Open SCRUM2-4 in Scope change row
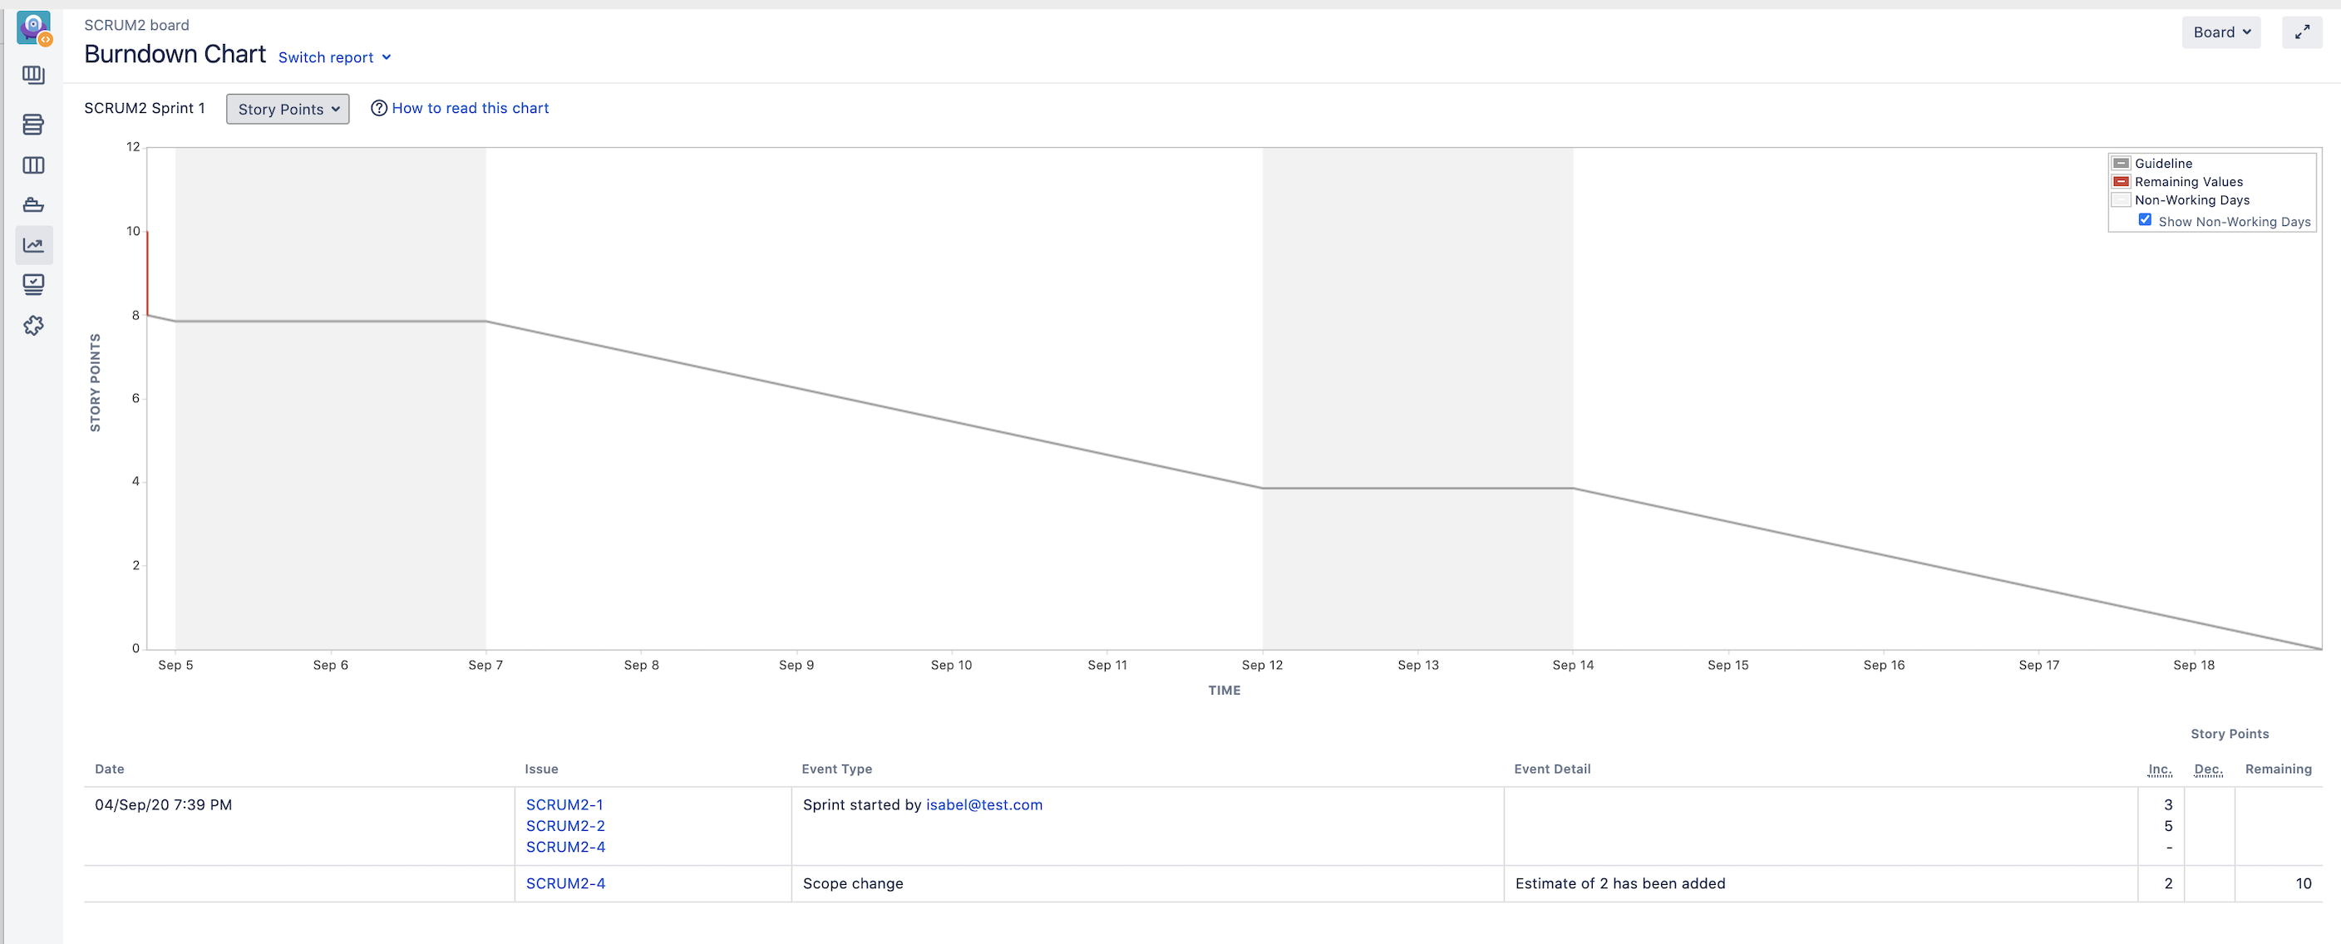 pos(565,883)
